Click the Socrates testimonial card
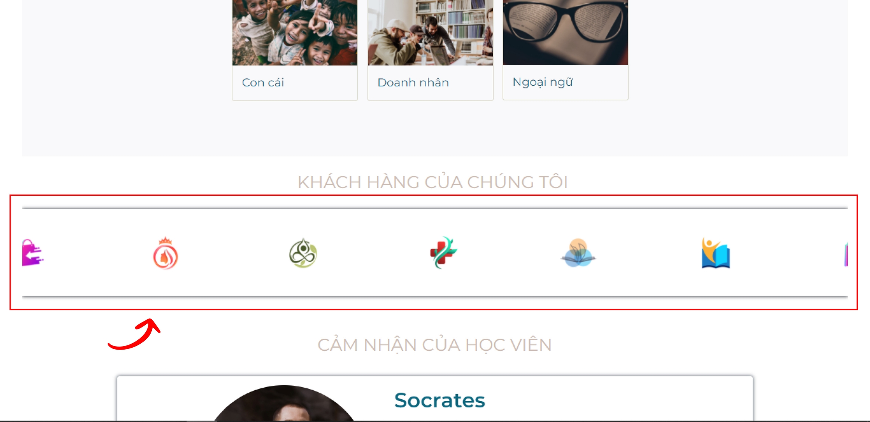 pos(435,399)
